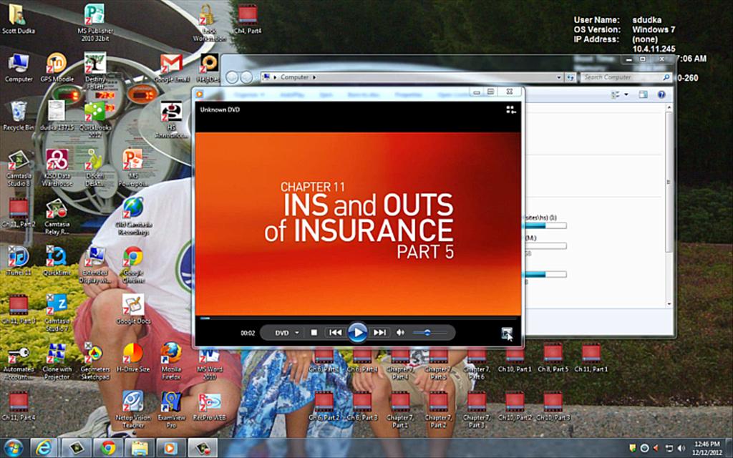
Task: Select the Geometers Sketchpad icon
Action: [x=95, y=361]
